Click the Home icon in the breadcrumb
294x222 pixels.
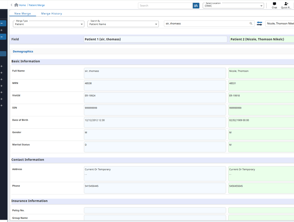click(16, 5)
